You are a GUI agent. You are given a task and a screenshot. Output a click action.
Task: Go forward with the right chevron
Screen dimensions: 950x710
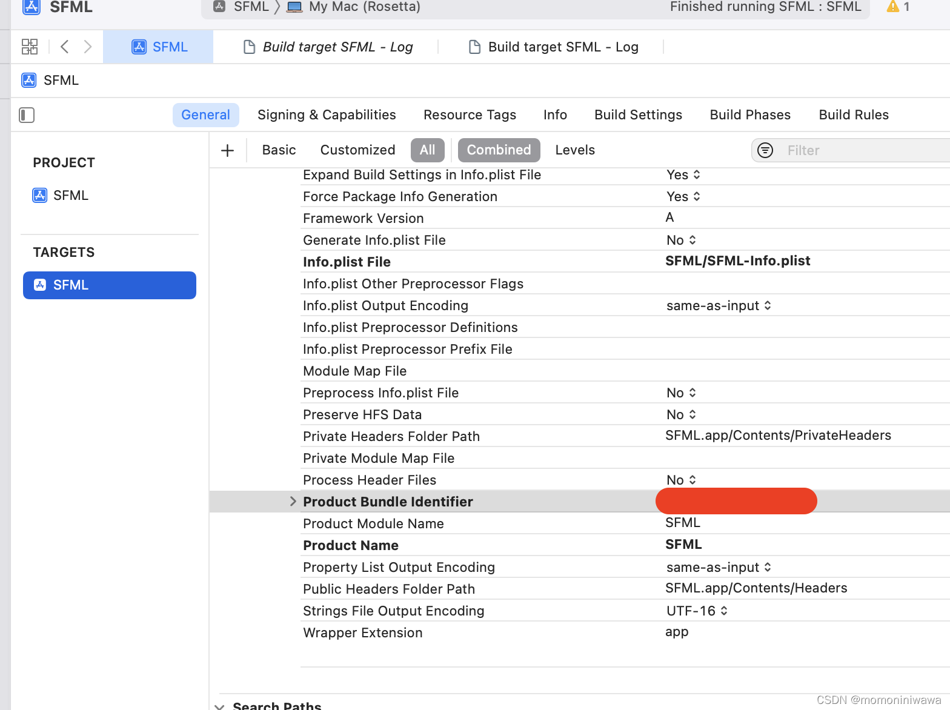pos(88,47)
